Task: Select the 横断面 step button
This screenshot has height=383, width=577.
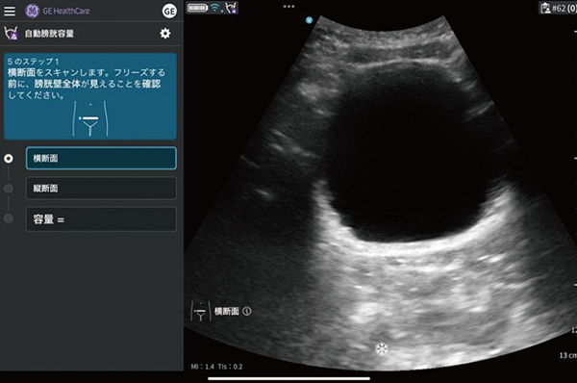Action: click(101, 159)
